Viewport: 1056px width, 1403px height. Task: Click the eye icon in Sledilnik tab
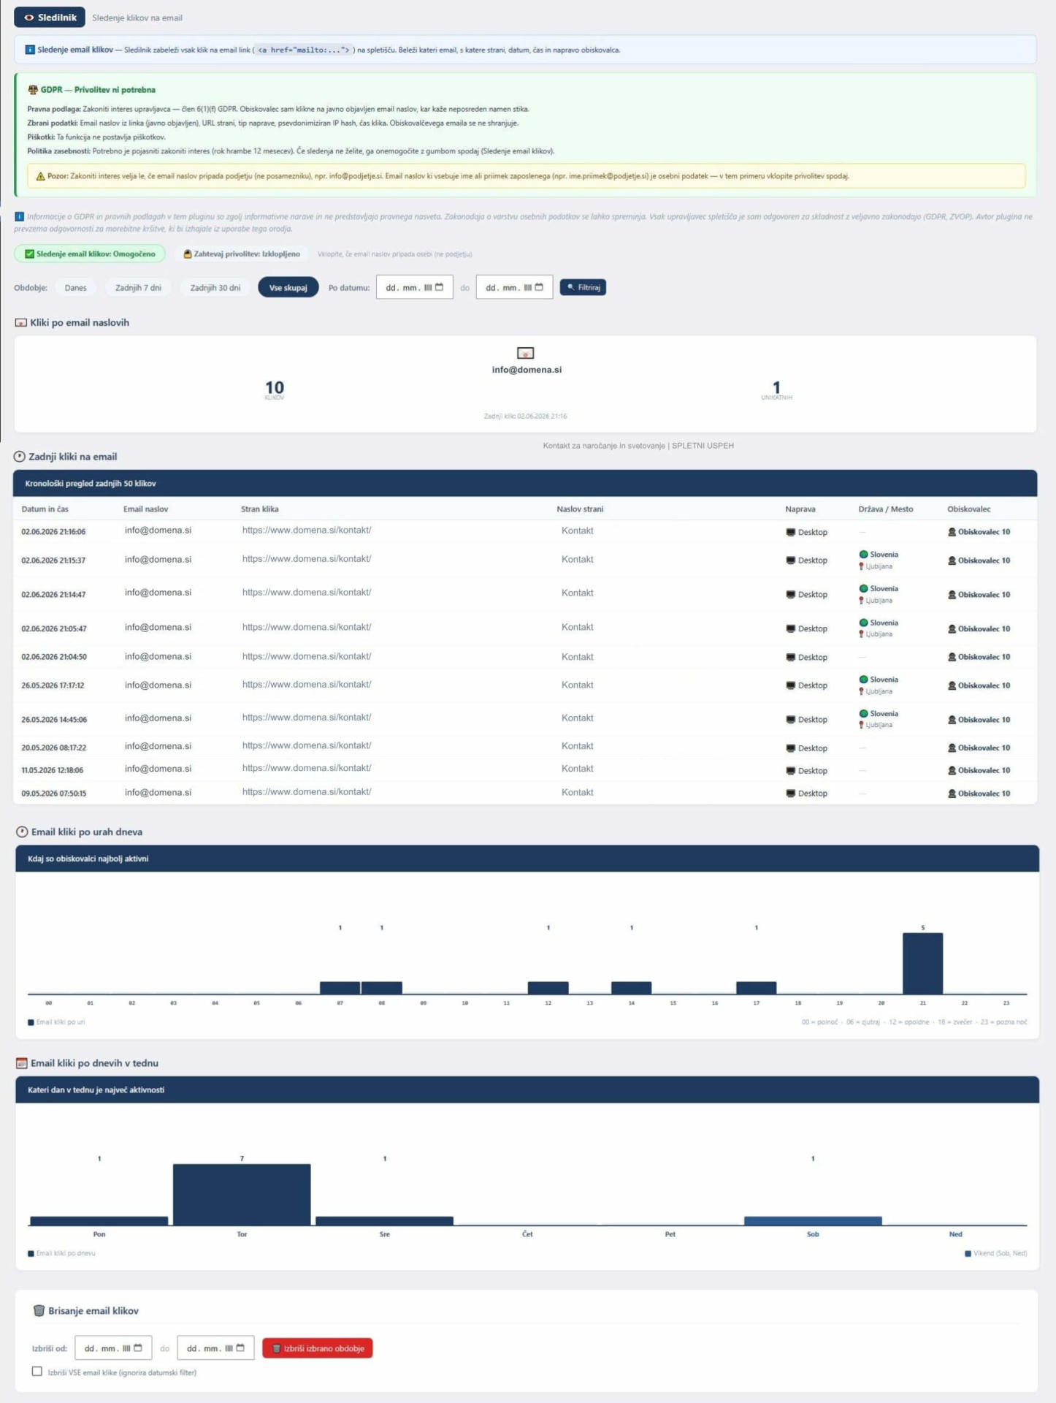29,18
